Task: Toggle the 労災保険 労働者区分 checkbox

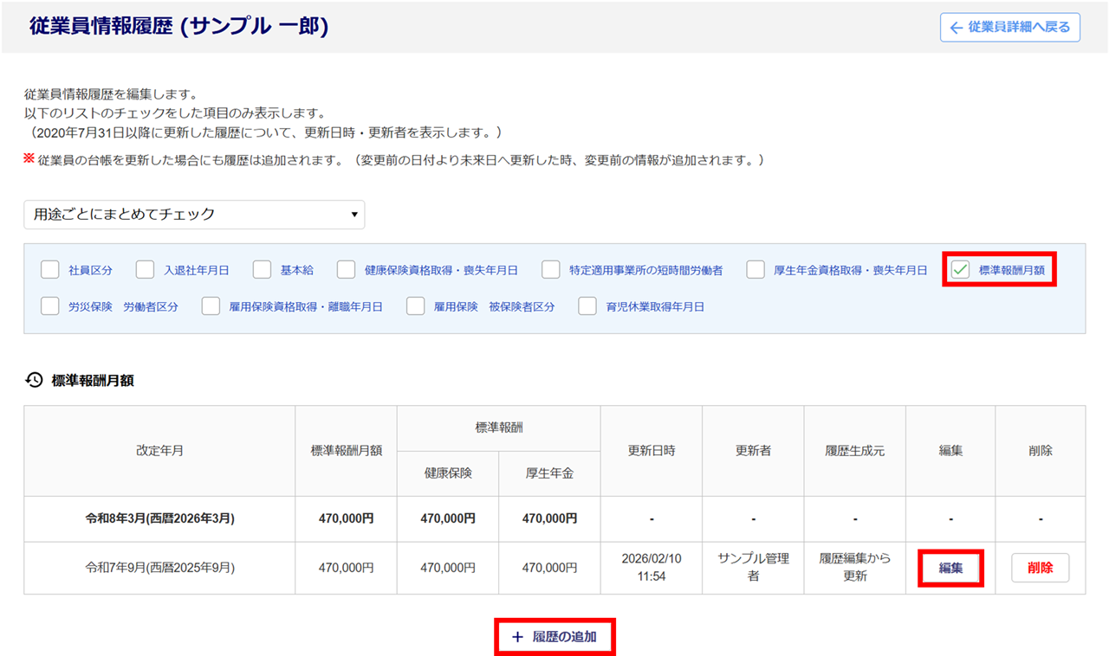Action: 50,306
